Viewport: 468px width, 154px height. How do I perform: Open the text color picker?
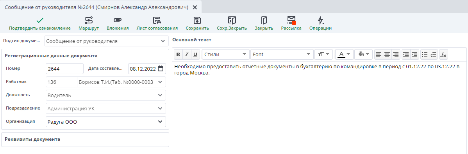(x=345, y=54)
